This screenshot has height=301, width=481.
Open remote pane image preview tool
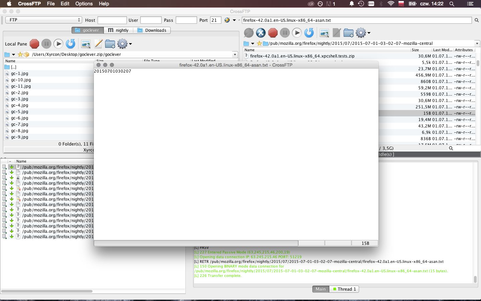pos(324,33)
